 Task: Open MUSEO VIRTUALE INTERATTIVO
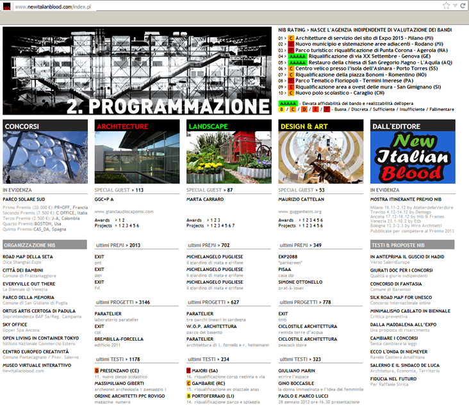tap(37, 365)
